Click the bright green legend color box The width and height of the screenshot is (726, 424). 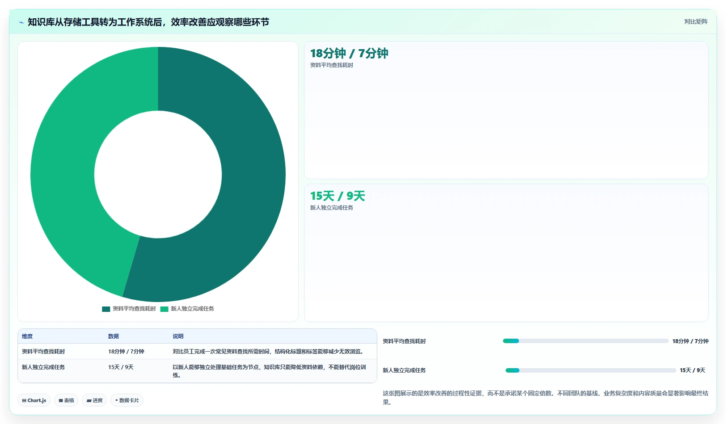click(164, 309)
